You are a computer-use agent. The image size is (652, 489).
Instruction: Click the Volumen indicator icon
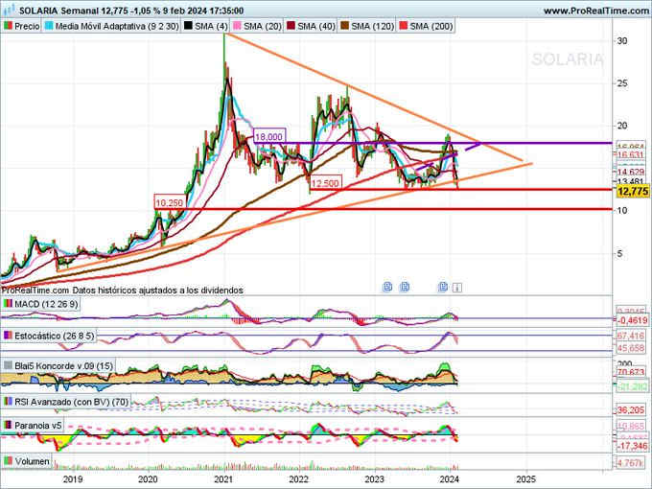[8, 461]
